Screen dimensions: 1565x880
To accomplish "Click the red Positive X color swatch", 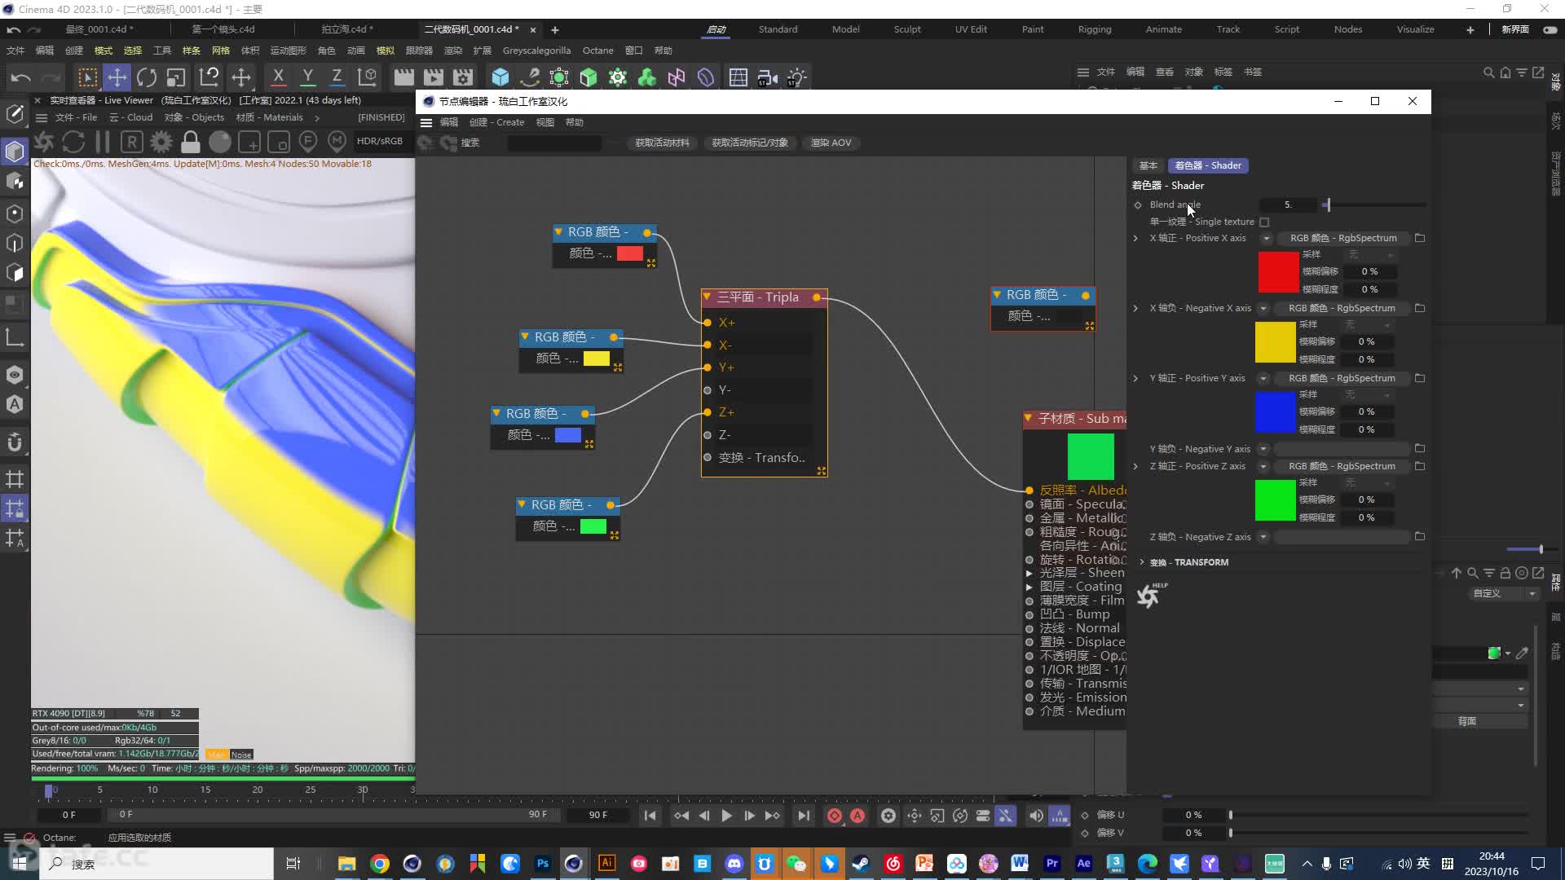I will point(1278,272).
